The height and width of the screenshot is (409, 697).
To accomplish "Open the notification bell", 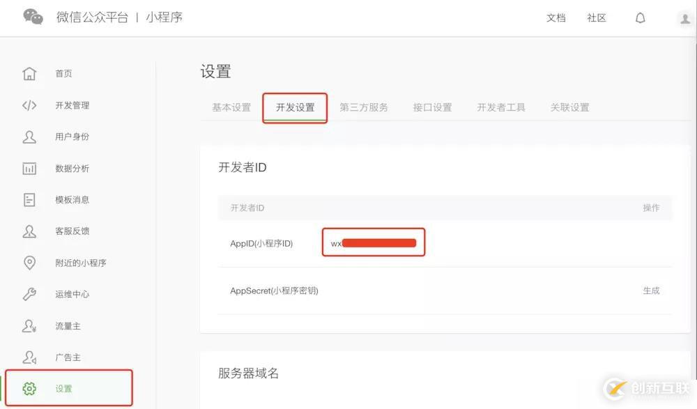I will click(640, 17).
